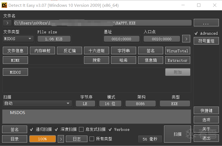222x146 pixels.
Task: Click the Detect It Easy app icon
Action: 4,5
